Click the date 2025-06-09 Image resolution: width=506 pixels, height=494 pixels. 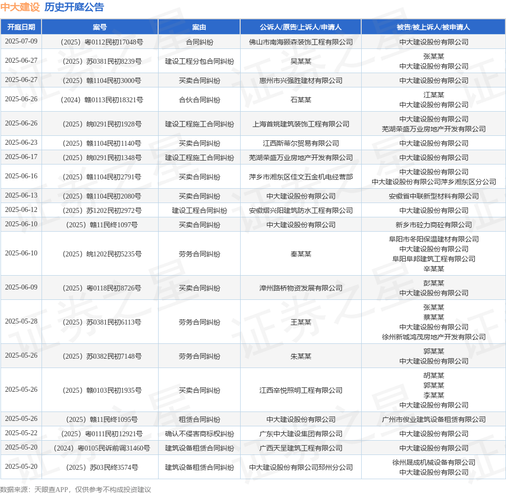pyautogui.click(x=21, y=287)
